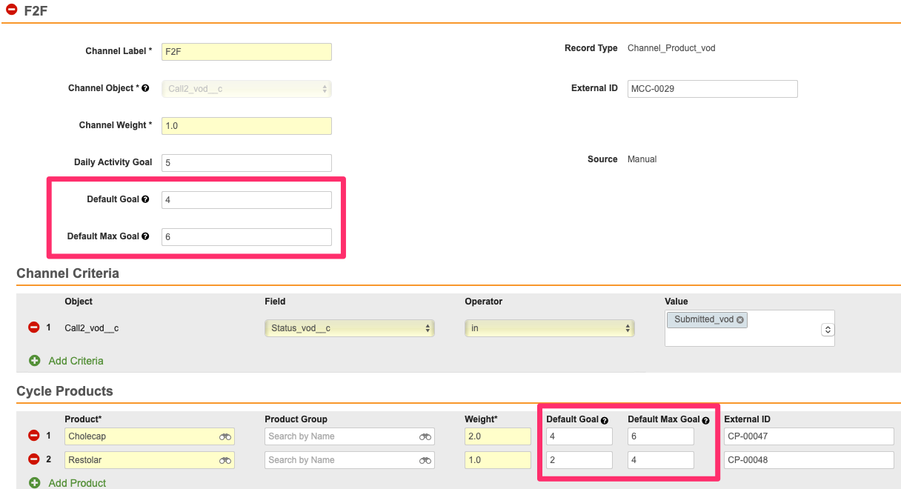Show help tooltip for Channel Object
901x489 pixels.
[145, 88]
